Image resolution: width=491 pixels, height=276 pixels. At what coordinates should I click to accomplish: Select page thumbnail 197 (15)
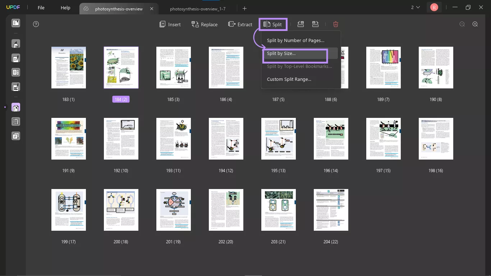pyautogui.click(x=384, y=138)
